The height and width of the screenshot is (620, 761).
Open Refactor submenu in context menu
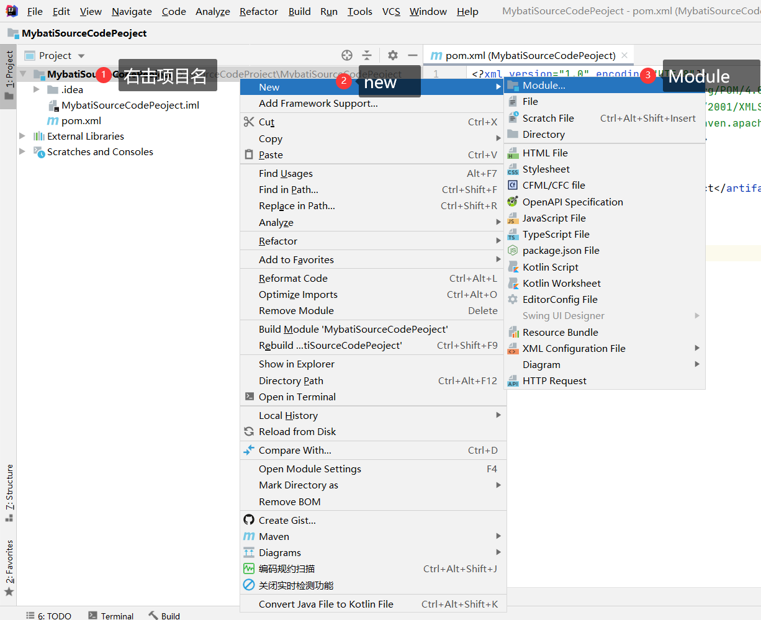click(372, 241)
